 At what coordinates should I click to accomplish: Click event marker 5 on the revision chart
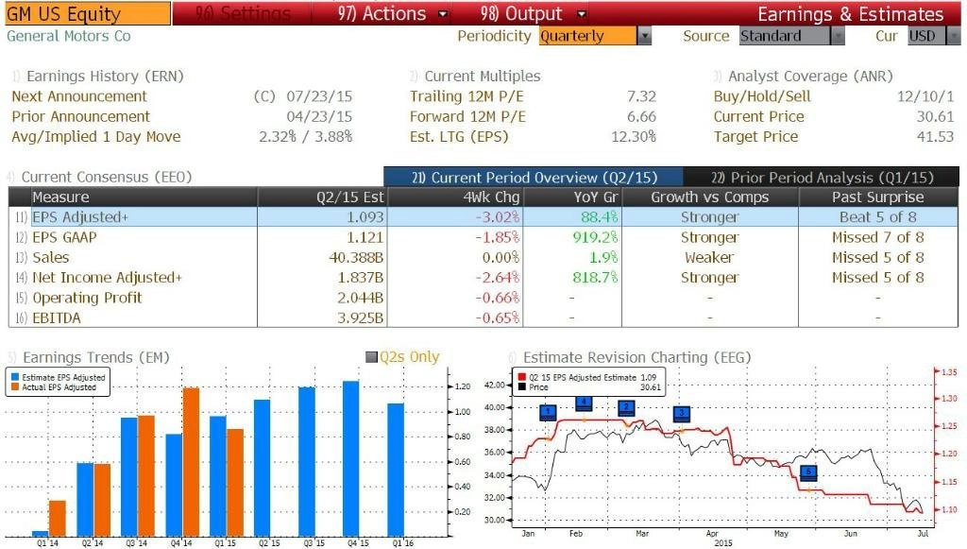(808, 473)
